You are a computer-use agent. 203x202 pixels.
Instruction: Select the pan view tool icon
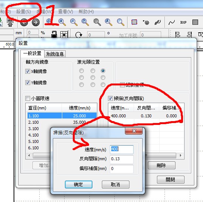point(49,21)
